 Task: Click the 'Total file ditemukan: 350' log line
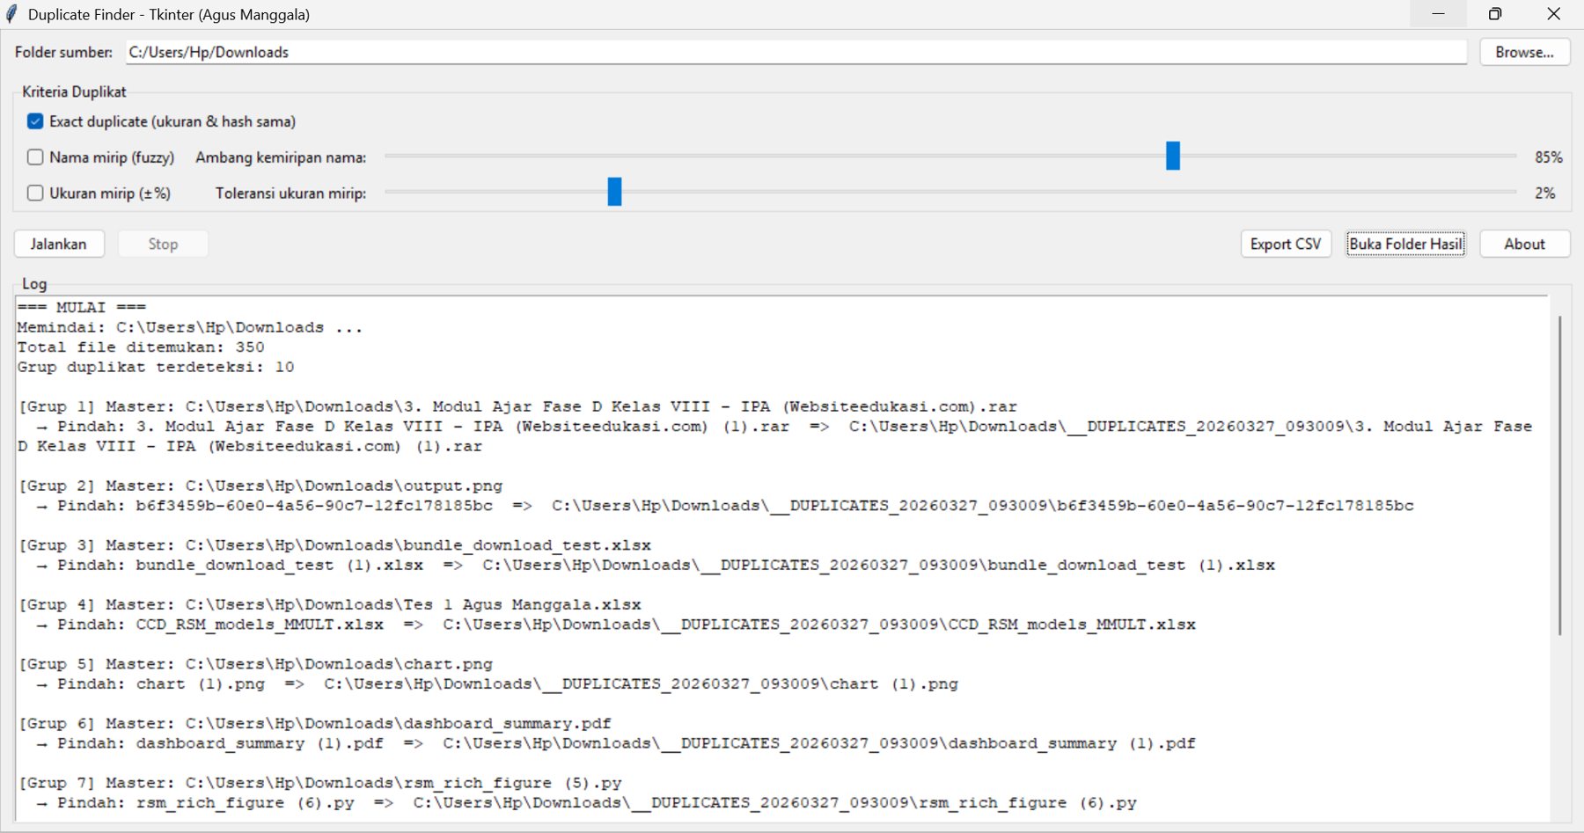point(141,347)
